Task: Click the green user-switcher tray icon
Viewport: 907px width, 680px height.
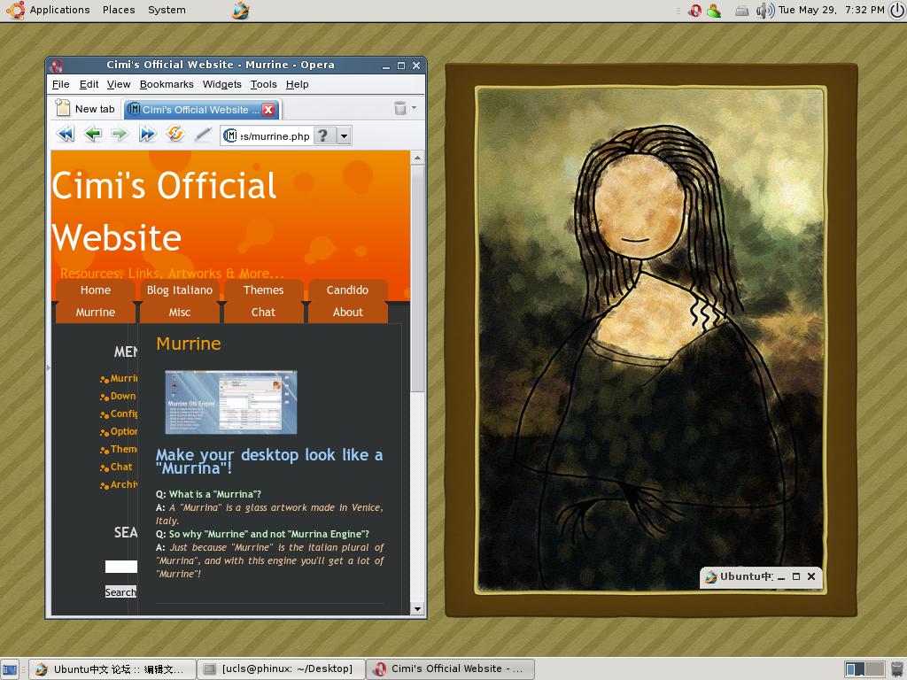Action: pyautogui.click(x=714, y=11)
